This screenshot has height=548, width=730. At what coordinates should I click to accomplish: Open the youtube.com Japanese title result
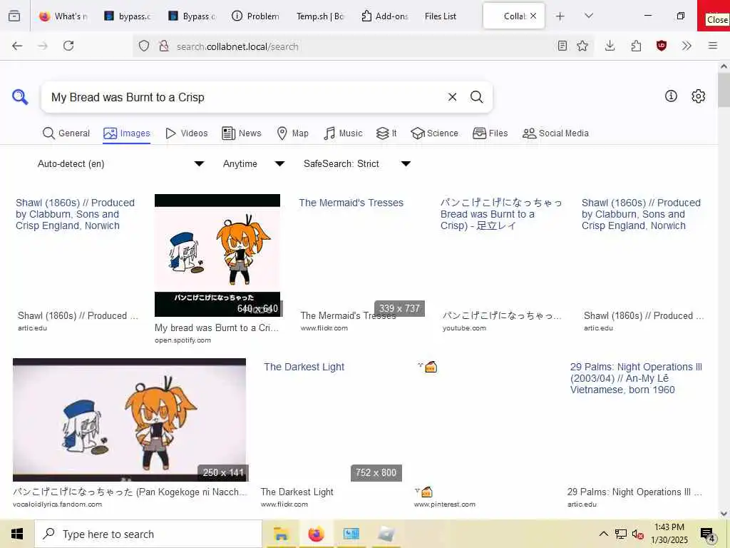(x=501, y=214)
